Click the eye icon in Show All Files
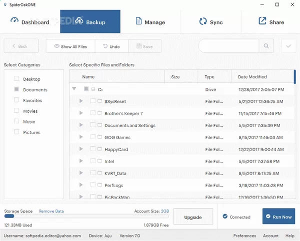 pos(56,46)
